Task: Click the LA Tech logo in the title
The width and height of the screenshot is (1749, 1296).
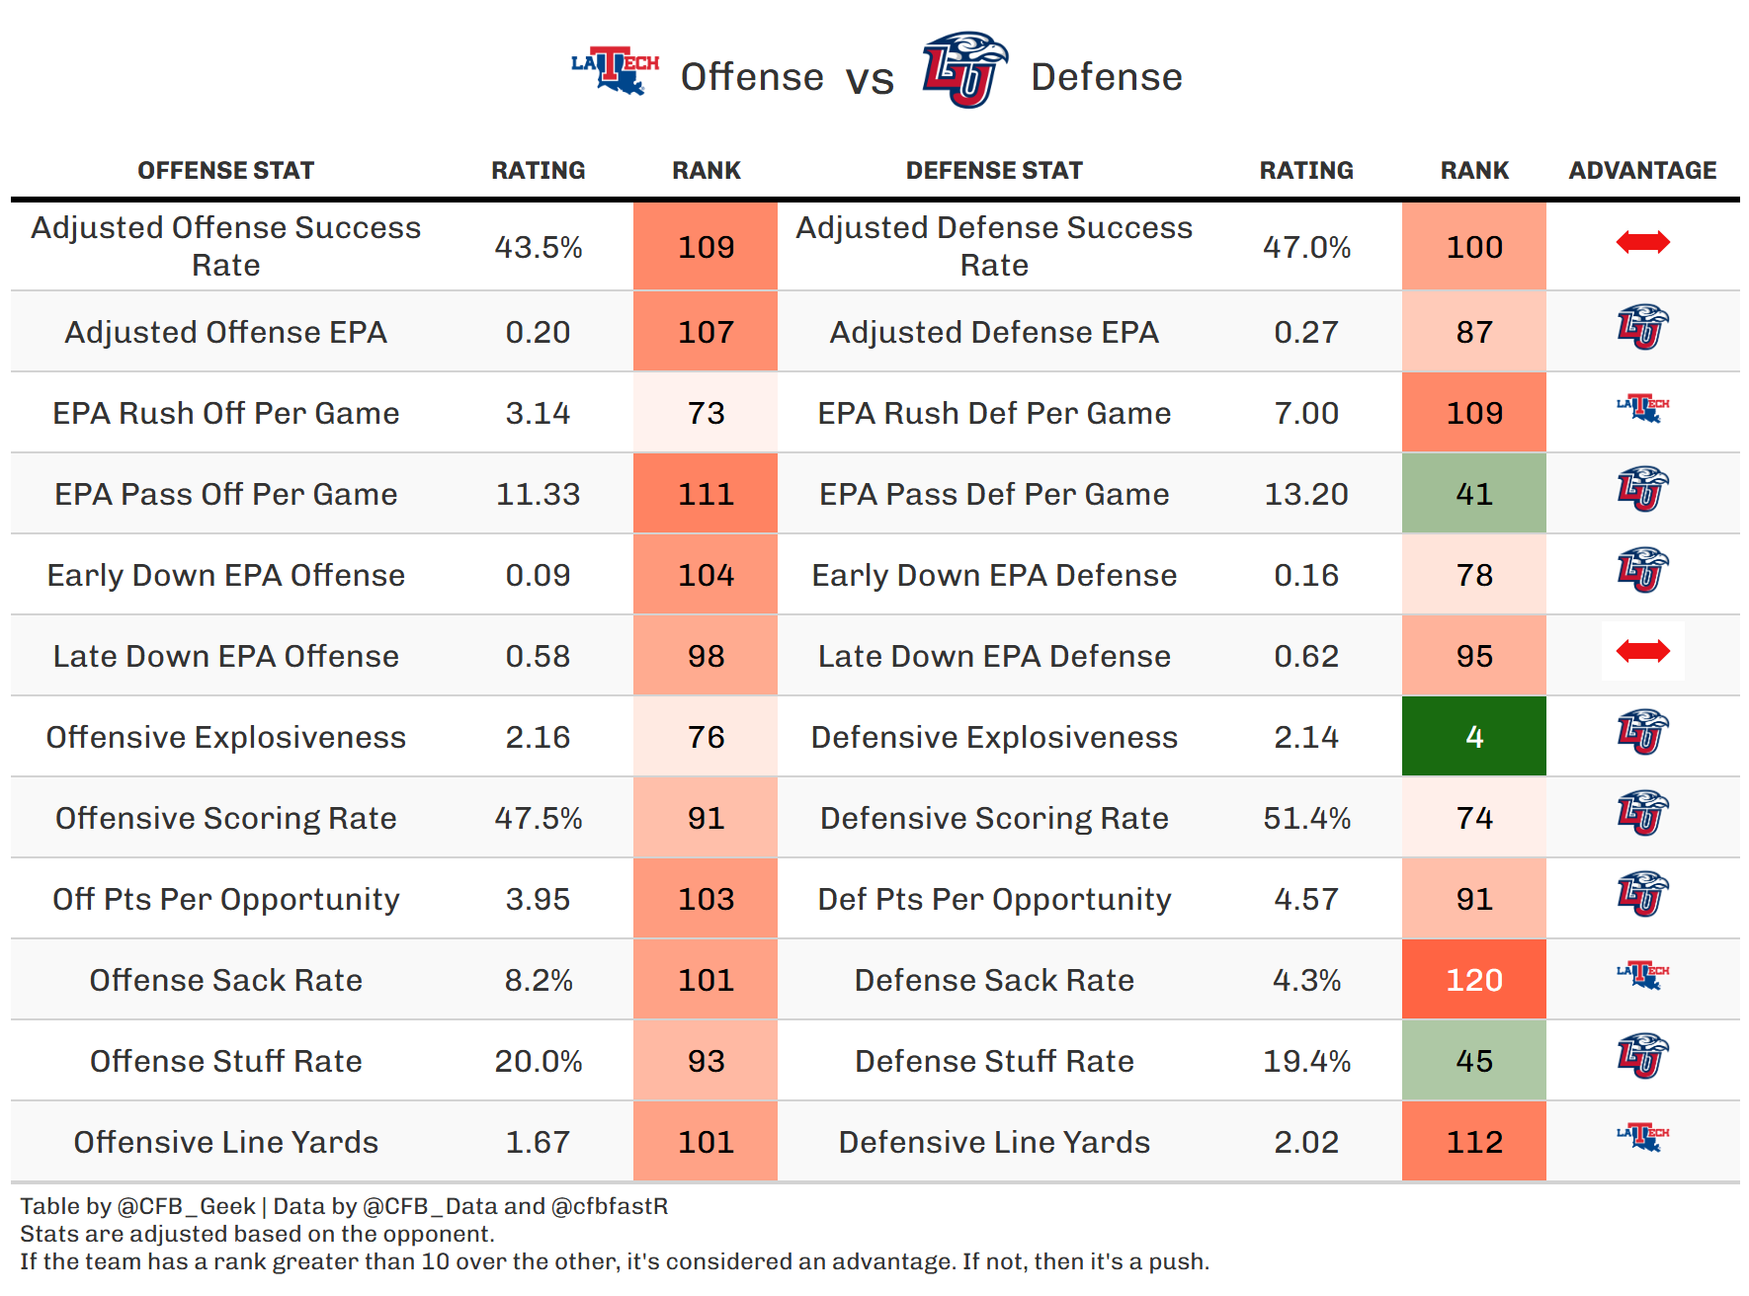Action: point(615,70)
